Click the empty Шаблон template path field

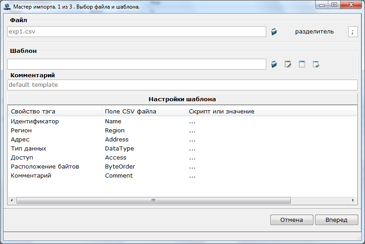137,64
